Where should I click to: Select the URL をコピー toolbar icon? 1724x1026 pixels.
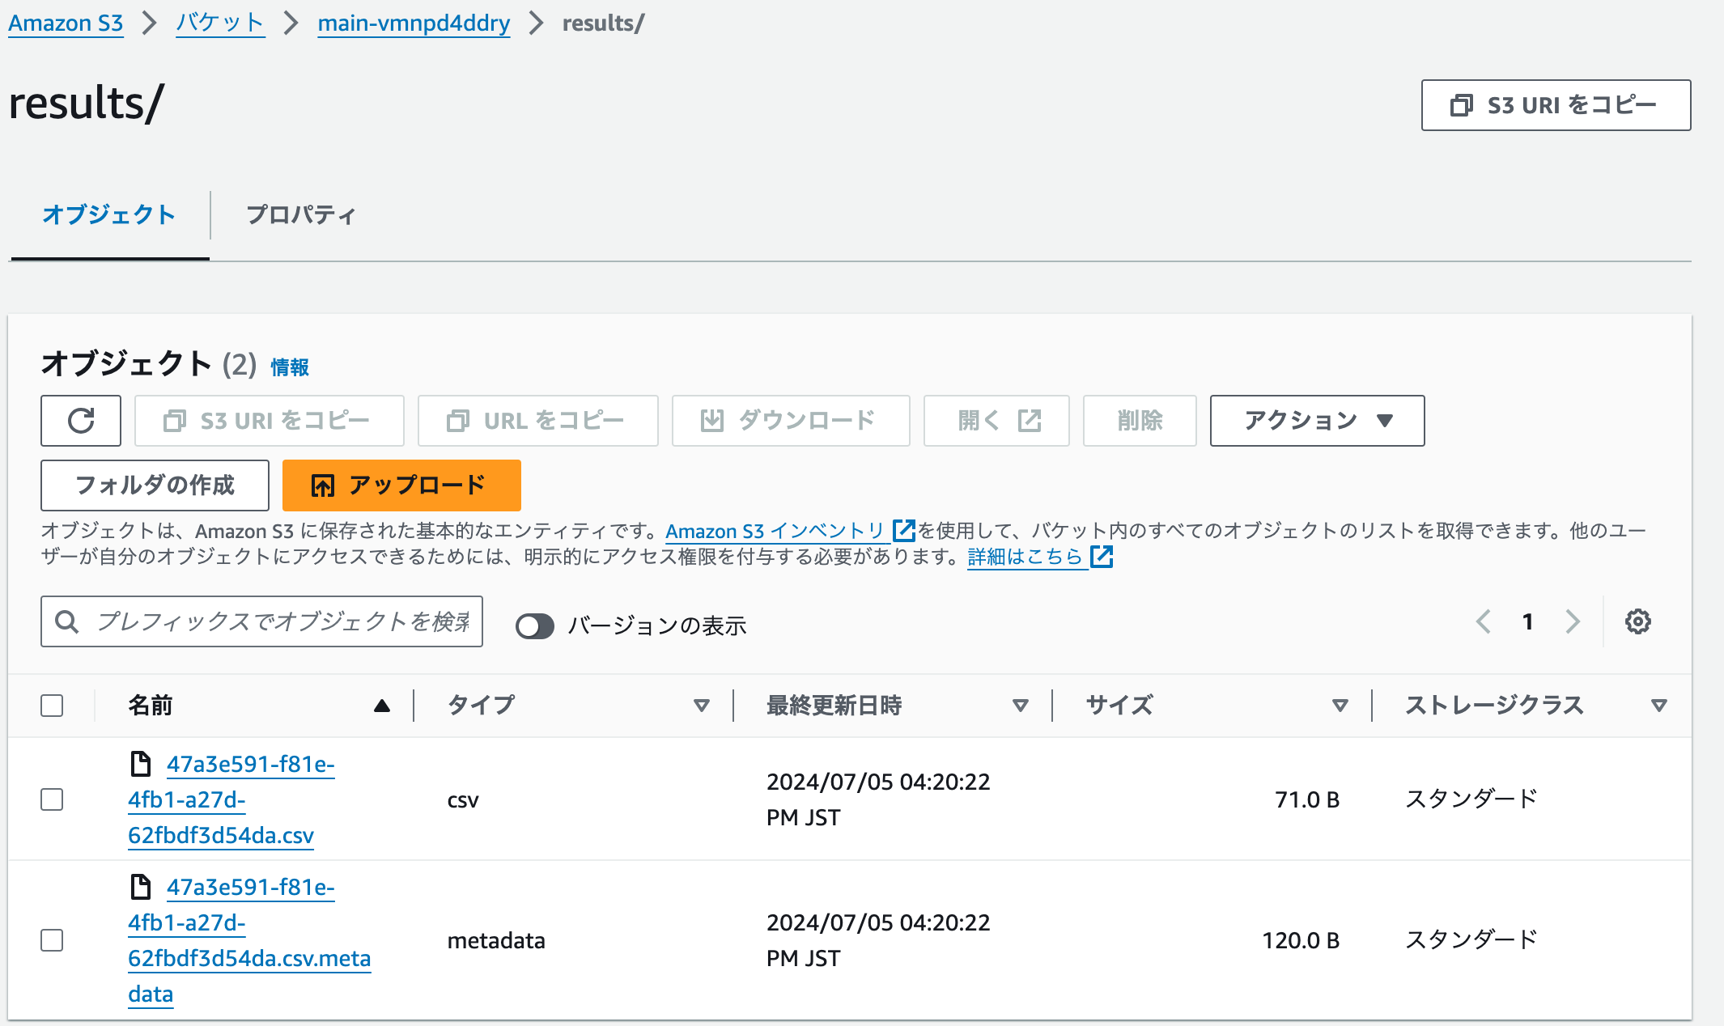point(537,421)
